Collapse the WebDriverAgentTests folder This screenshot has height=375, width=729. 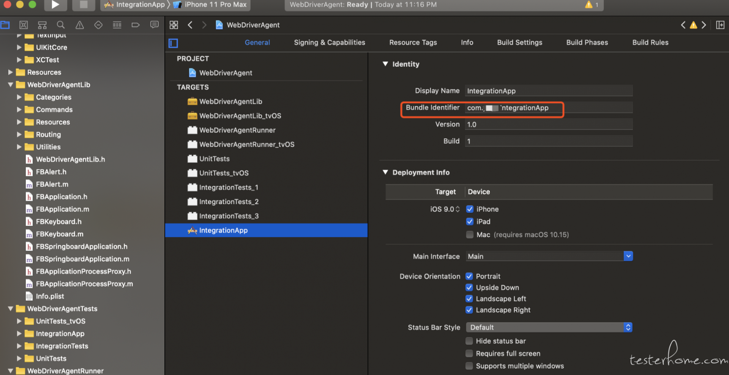[x=11, y=309]
